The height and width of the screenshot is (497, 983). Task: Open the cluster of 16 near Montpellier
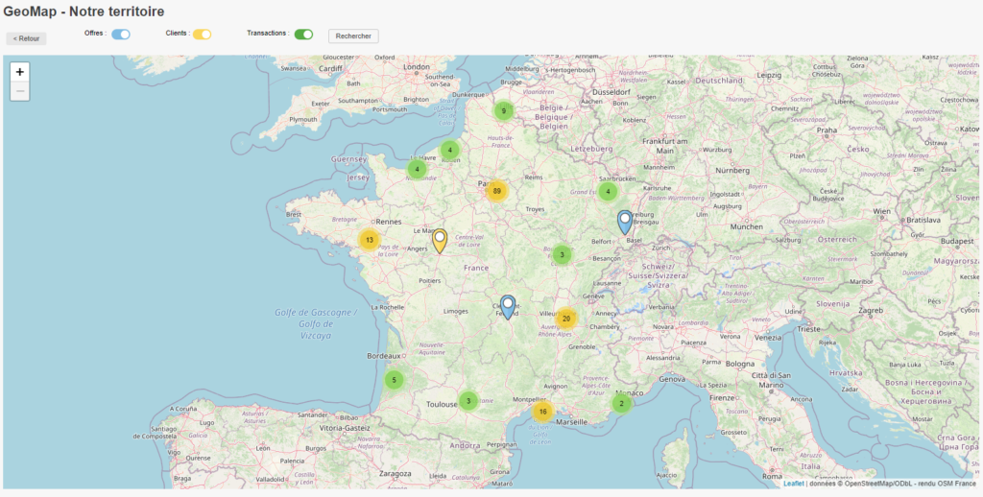pos(542,412)
